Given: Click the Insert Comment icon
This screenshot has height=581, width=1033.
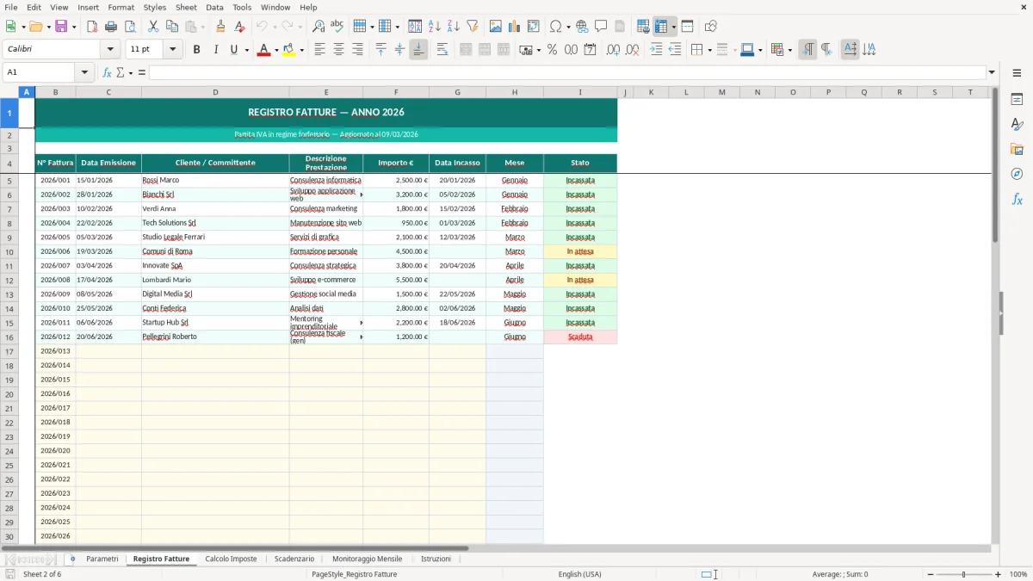Looking at the screenshot, I should [601, 27].
